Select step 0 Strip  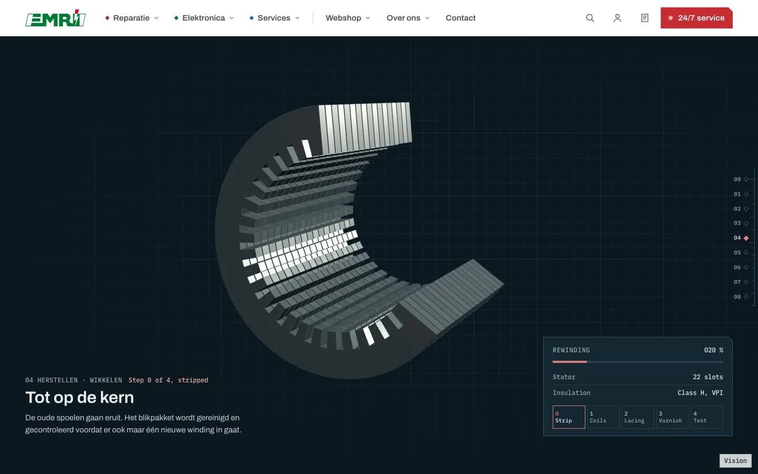pos(569,417)
